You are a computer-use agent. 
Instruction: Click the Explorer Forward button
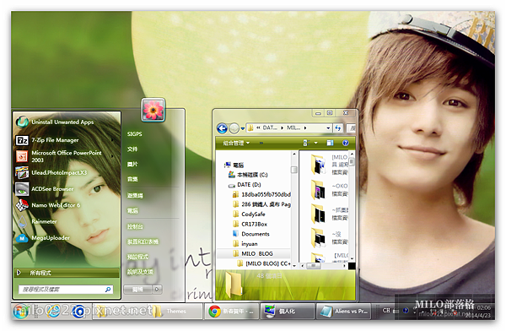[234, 128]
